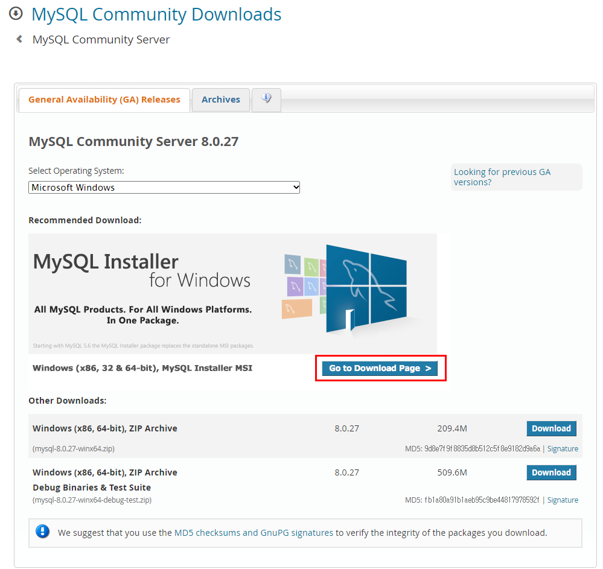Select the General Availability (GA) Releases tab

click(104, 100)
